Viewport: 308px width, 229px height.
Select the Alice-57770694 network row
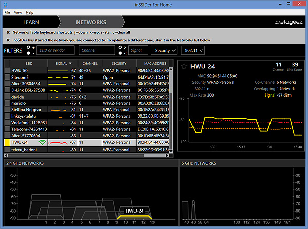click(x=87, y=136)
